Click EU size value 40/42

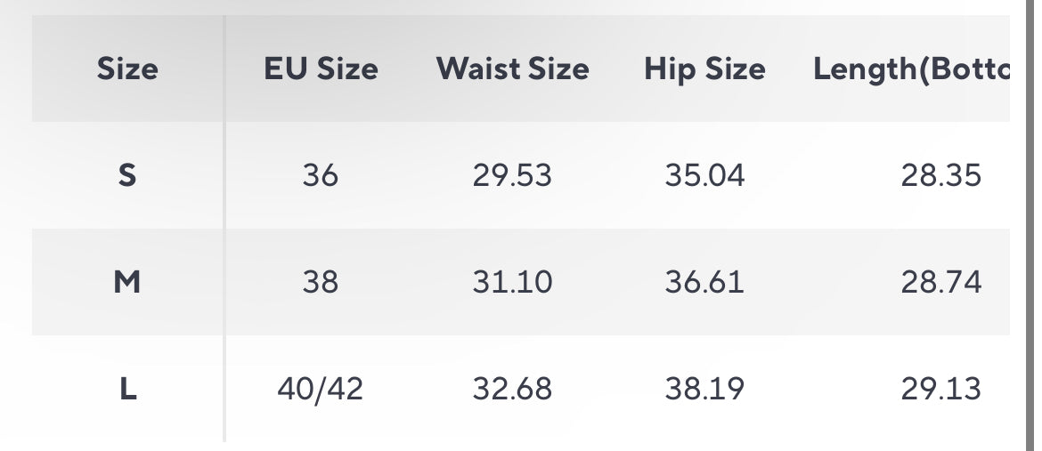(321, 389)
